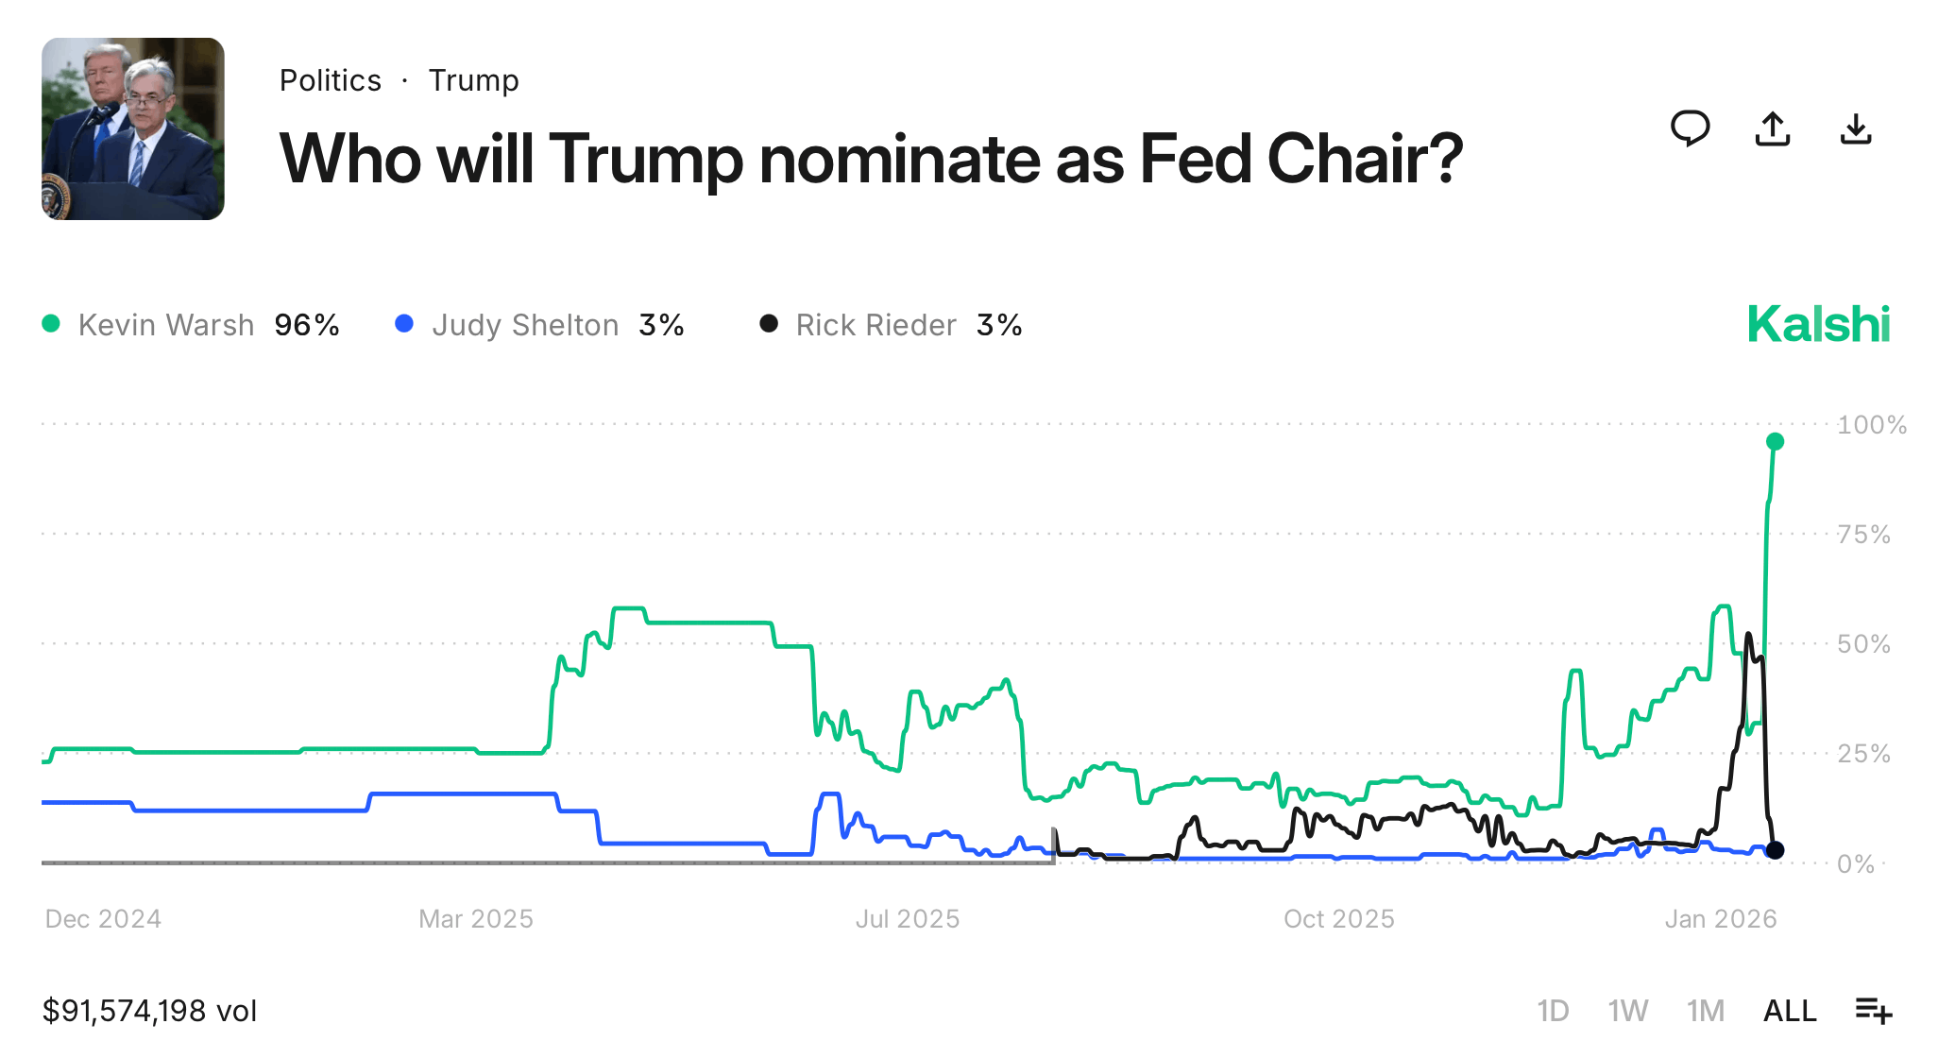Click the Trump and Powell market thumbnail
This screenshot has height=1058, width=1955.
[x=133, y=128]
